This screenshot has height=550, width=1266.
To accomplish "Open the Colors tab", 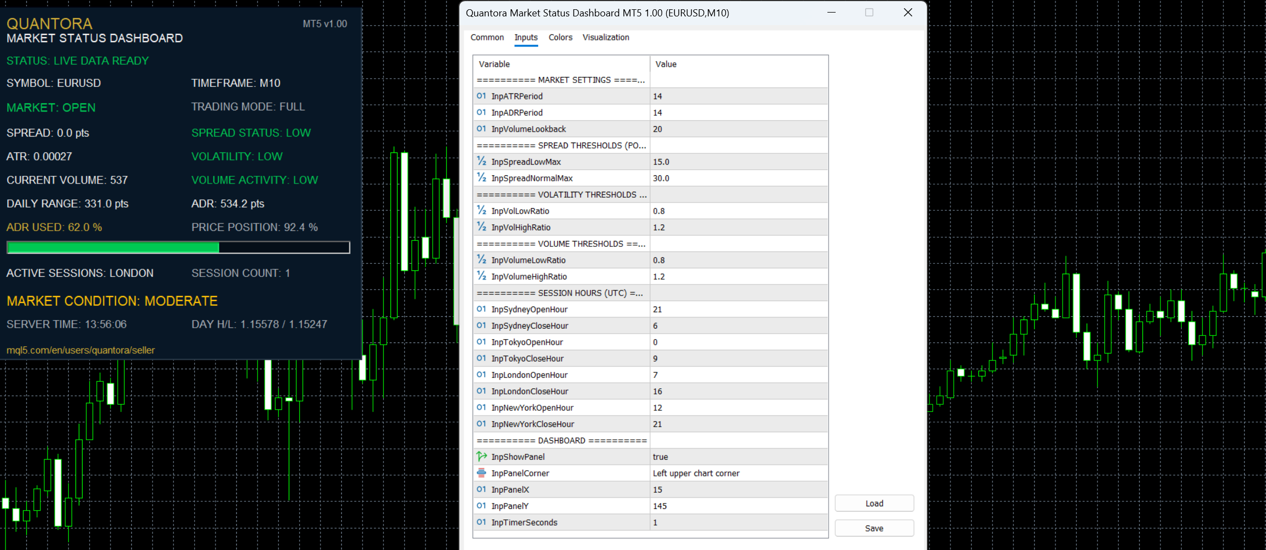I will click(x=561, y=37).
